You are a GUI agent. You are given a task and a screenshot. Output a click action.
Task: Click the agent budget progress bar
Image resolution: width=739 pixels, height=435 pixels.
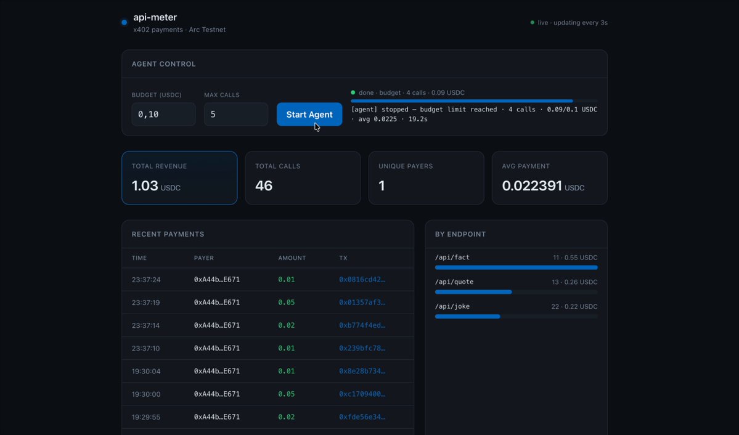474,101
